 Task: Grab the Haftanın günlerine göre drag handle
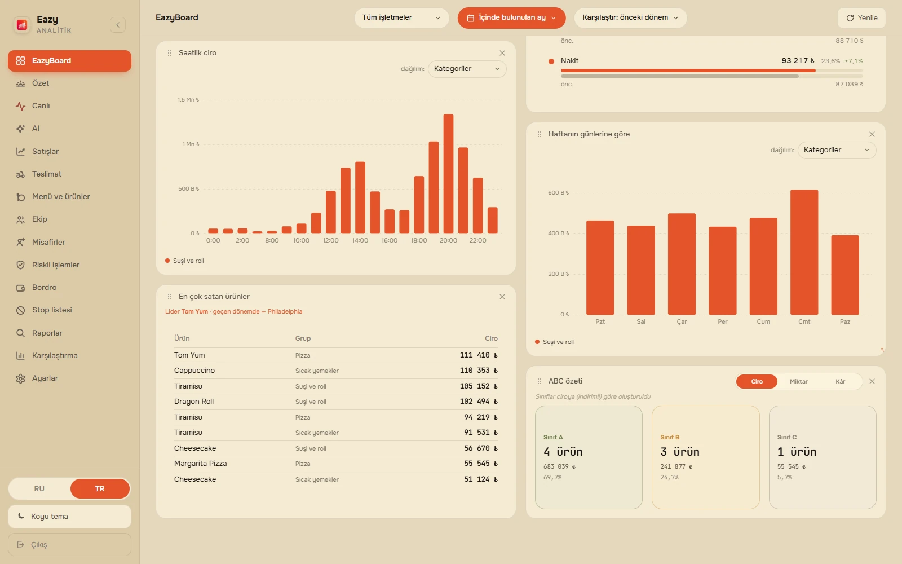540,134
